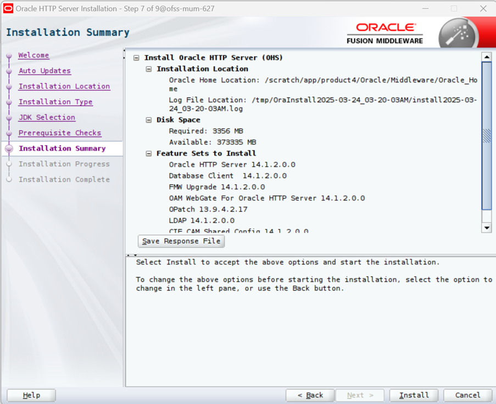Select the Installation Summary step
This screenshot has height=404, width=496.
(x=62, y=148)
